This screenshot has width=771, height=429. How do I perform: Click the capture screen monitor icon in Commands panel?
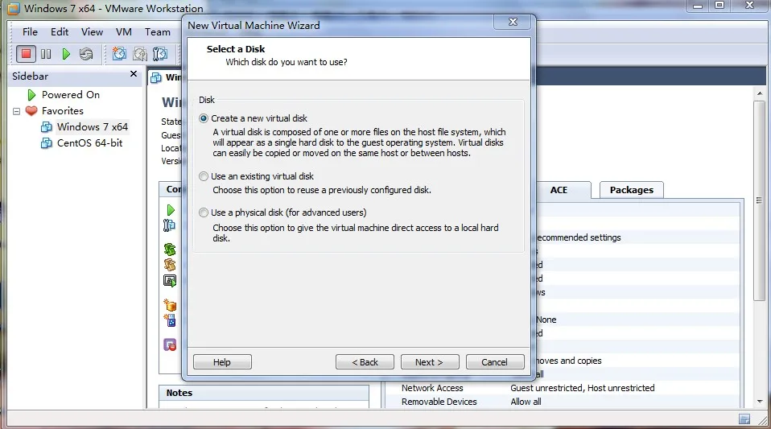coord(170,280)
